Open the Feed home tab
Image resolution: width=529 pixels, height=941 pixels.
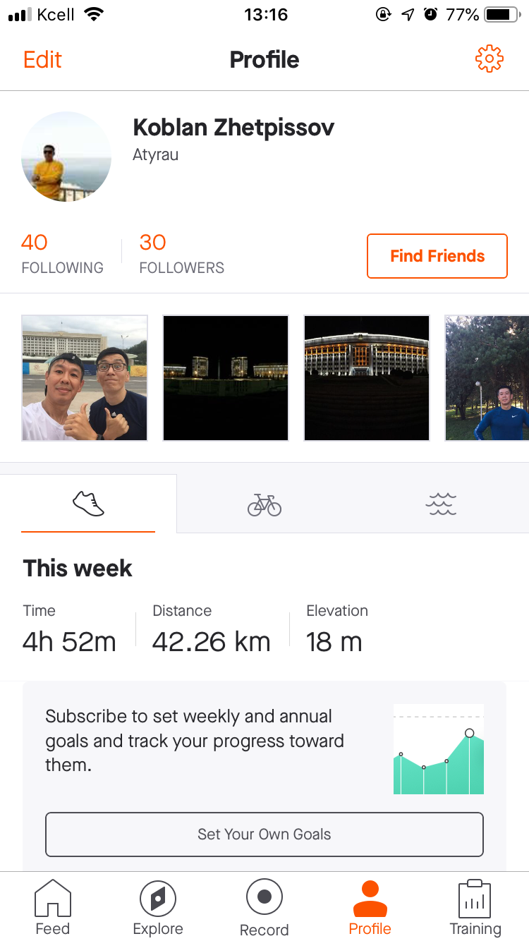53,908
